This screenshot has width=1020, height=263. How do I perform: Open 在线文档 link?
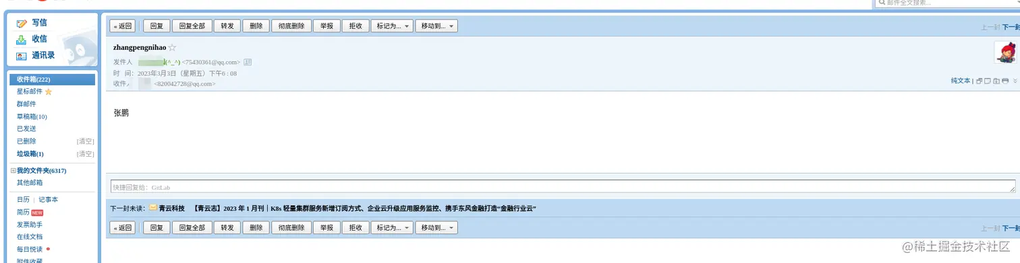tap(30, 237)
